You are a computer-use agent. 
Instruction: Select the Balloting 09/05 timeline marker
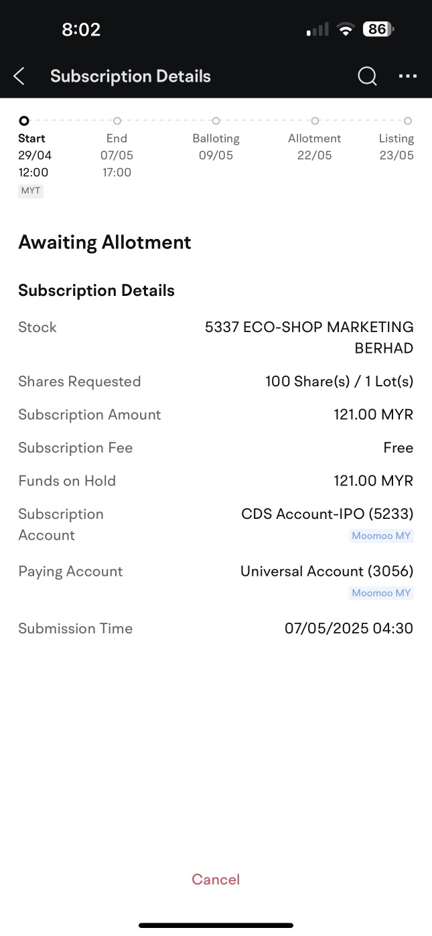coord(216,121)
